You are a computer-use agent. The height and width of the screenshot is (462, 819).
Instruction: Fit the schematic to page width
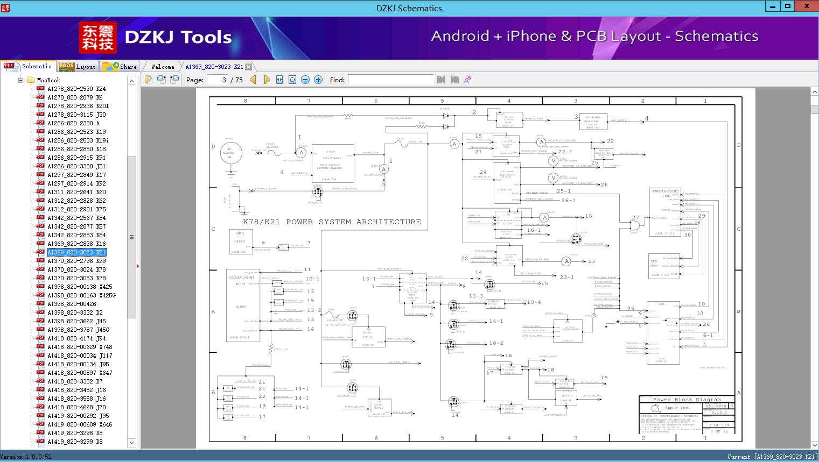279,79
